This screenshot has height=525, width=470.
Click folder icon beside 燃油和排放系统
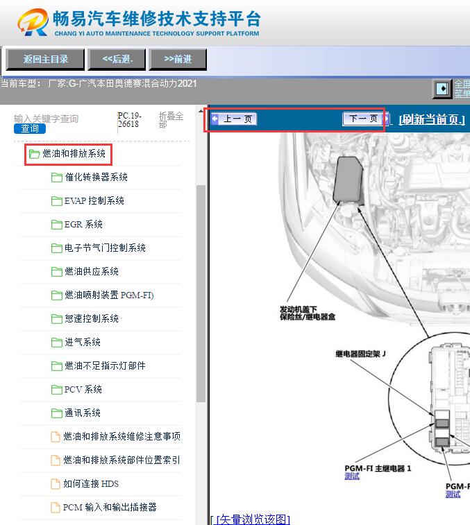click(x=34, y=154)
